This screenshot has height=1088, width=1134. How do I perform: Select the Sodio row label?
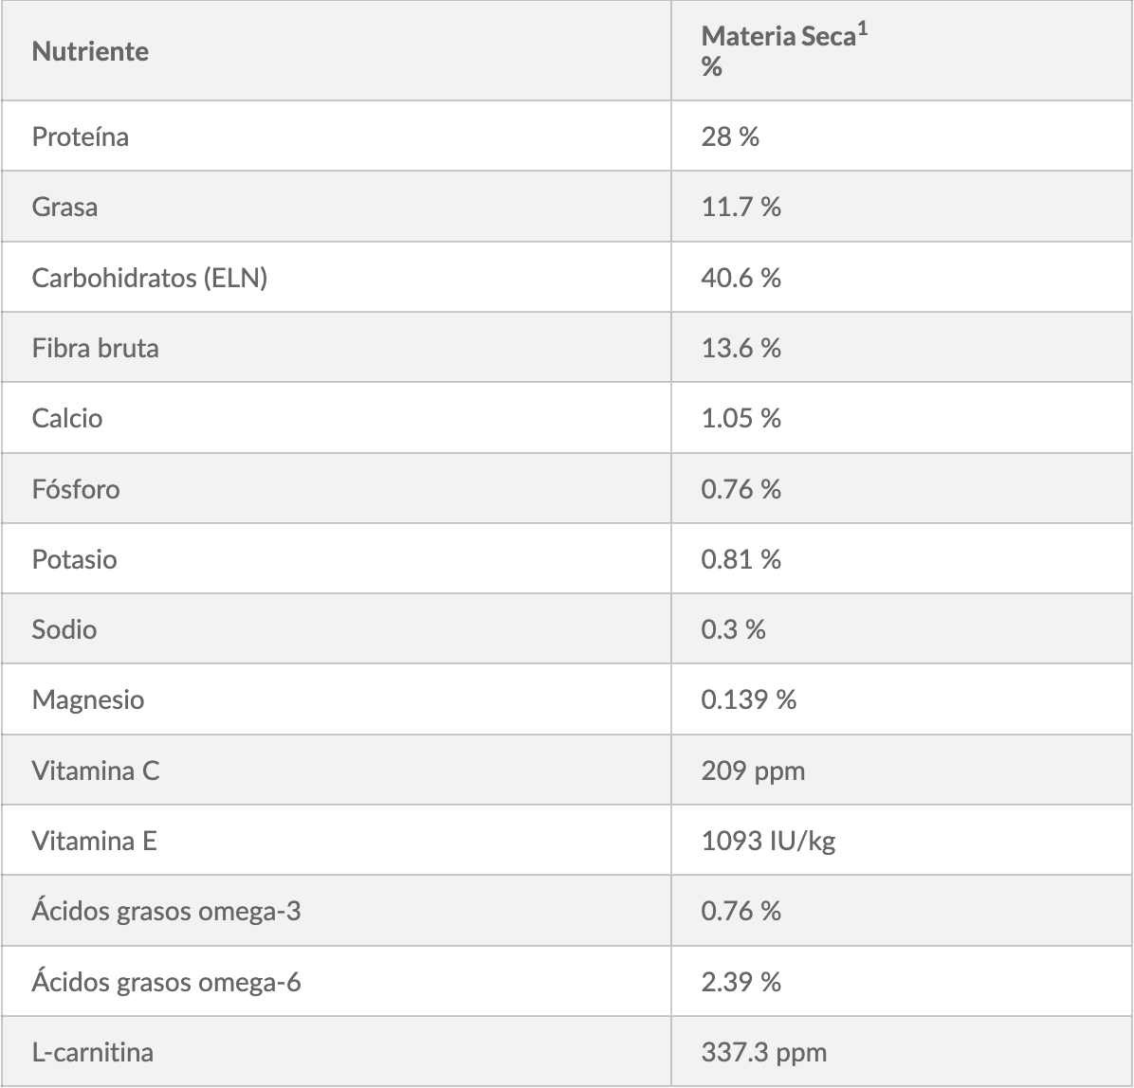64,629
